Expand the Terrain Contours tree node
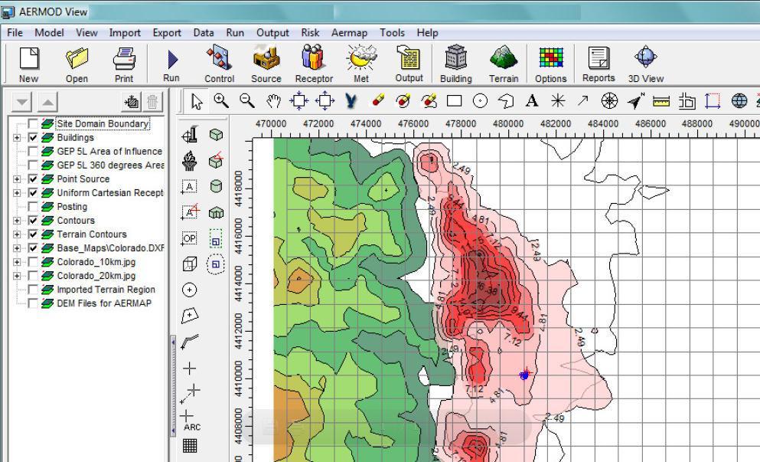The width and height of the screenshot is (760, 462). point(17,234)
